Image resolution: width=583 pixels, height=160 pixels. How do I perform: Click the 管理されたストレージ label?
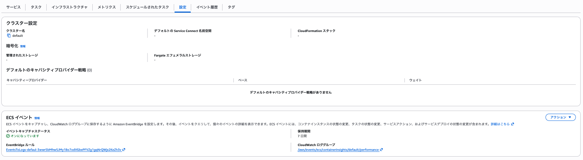pyautogui.click(x=22, y=55)
